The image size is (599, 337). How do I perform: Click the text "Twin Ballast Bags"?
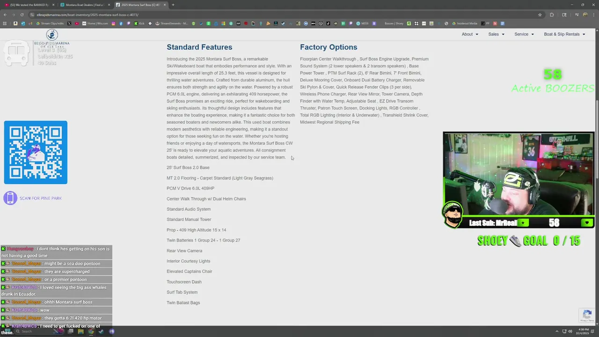tap(183, 303)
